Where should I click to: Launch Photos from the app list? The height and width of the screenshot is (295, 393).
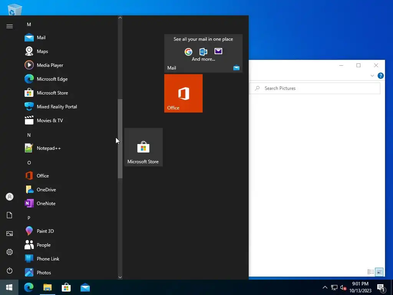click(x=70, y=272)
